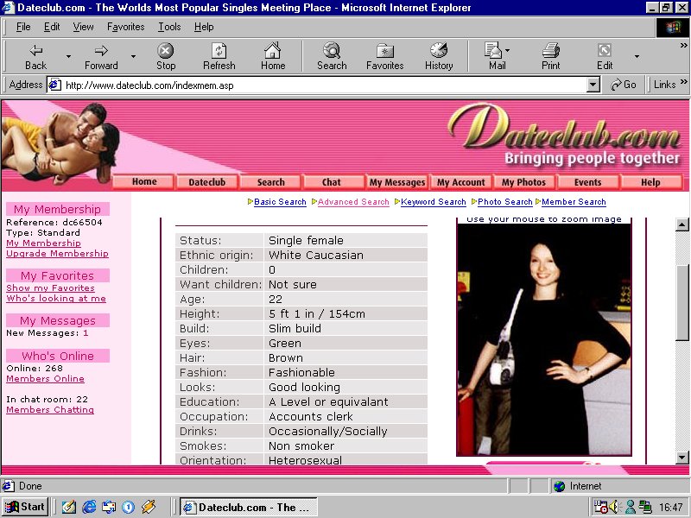Follow the Keyword Search link
The width and height of the screenshot is (691, 518).
click(434, 202)
